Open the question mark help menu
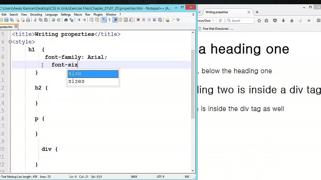The height and width of the screenshot is (180, 321). coord(120,14)
